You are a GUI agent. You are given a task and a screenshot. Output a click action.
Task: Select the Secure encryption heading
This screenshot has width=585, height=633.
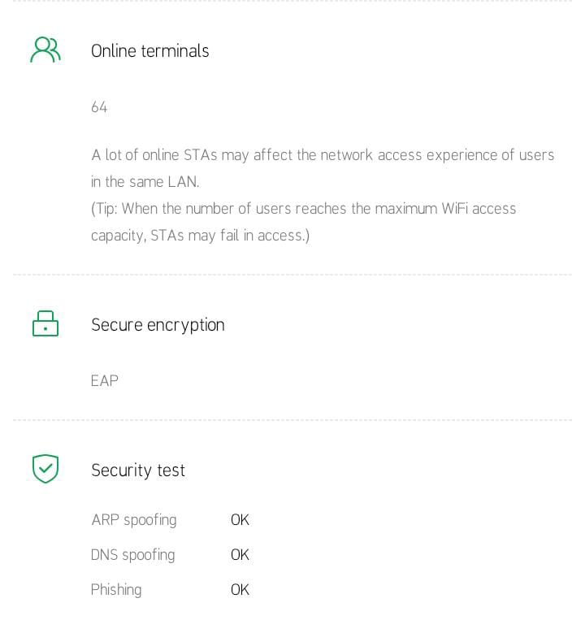click(158, 325)
